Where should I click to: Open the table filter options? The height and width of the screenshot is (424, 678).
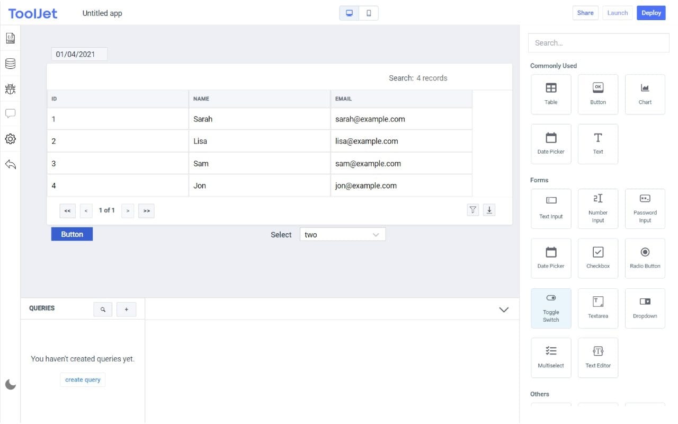tap(472, 209)
